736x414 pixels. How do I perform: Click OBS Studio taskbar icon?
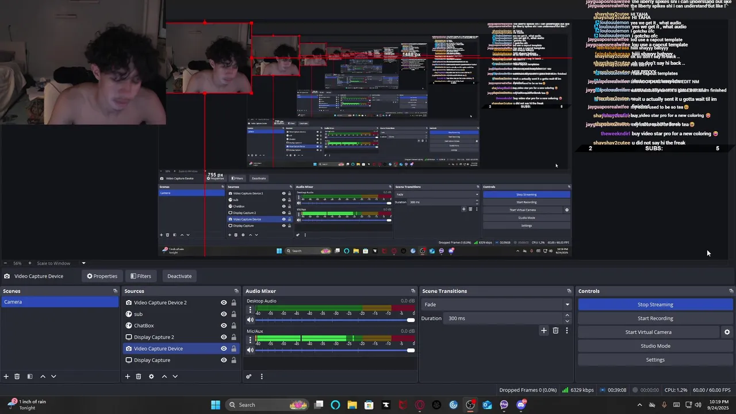pos(470,405)
